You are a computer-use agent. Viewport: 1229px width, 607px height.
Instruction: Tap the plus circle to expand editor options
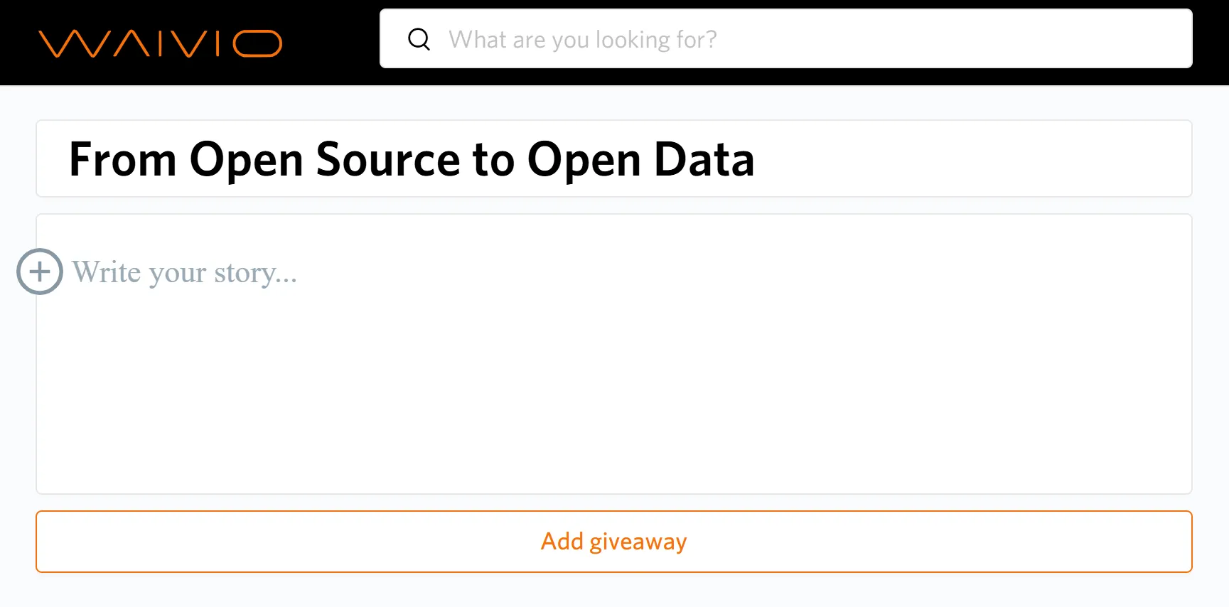[39, 272]
